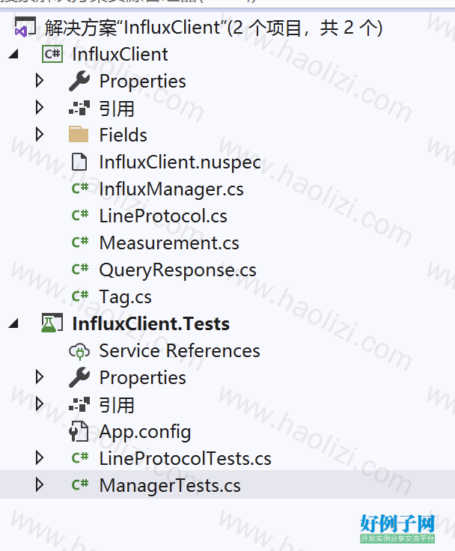Image resolution: width=455 pixels, height=551 pixels.
Task: Collapse the InfluxClient.Tests project node
Action: pyautogui.click(x=13, y=323)
